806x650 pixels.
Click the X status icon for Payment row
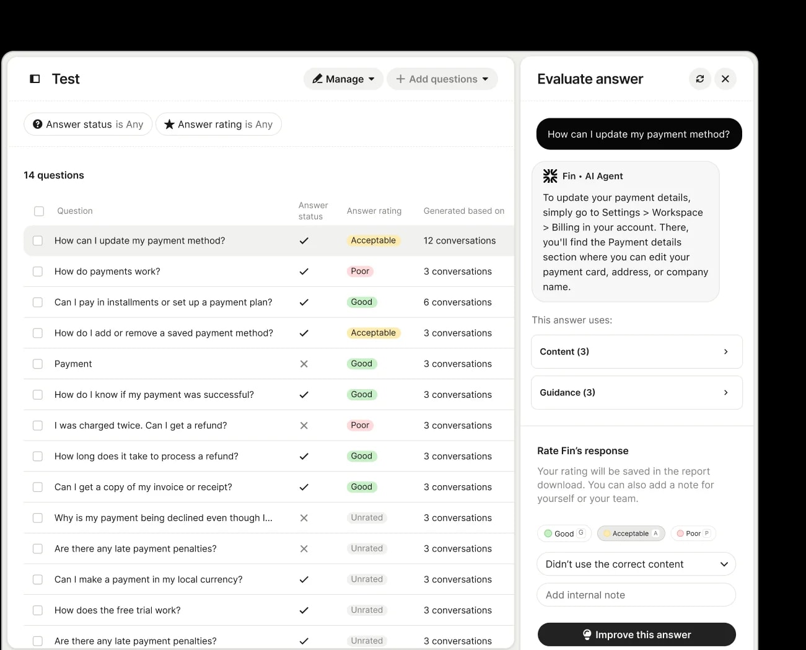click(x=304, y=364)
